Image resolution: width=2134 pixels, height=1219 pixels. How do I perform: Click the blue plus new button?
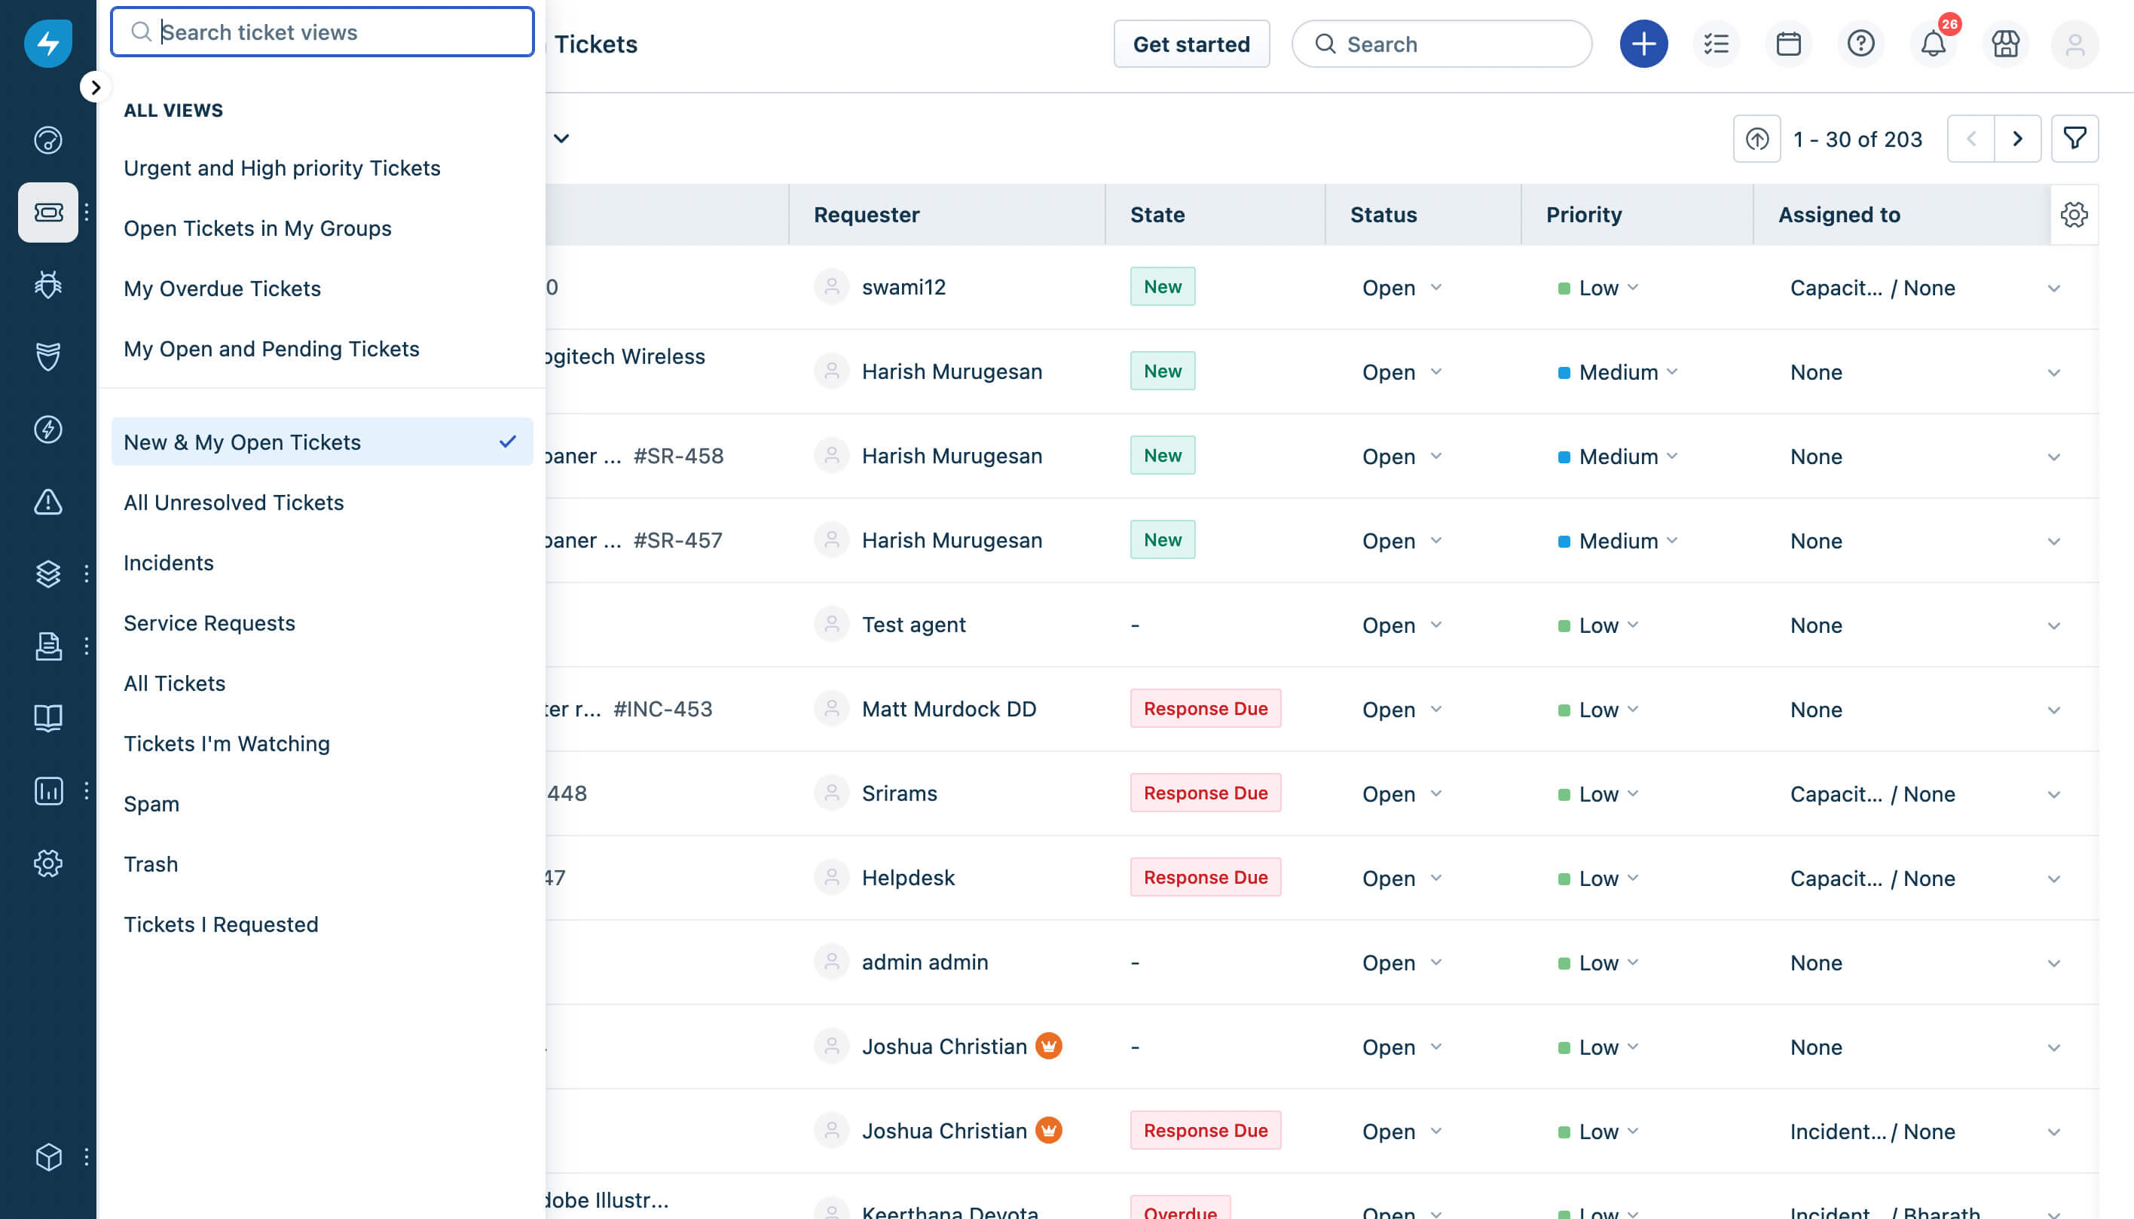coord(1643,44)
